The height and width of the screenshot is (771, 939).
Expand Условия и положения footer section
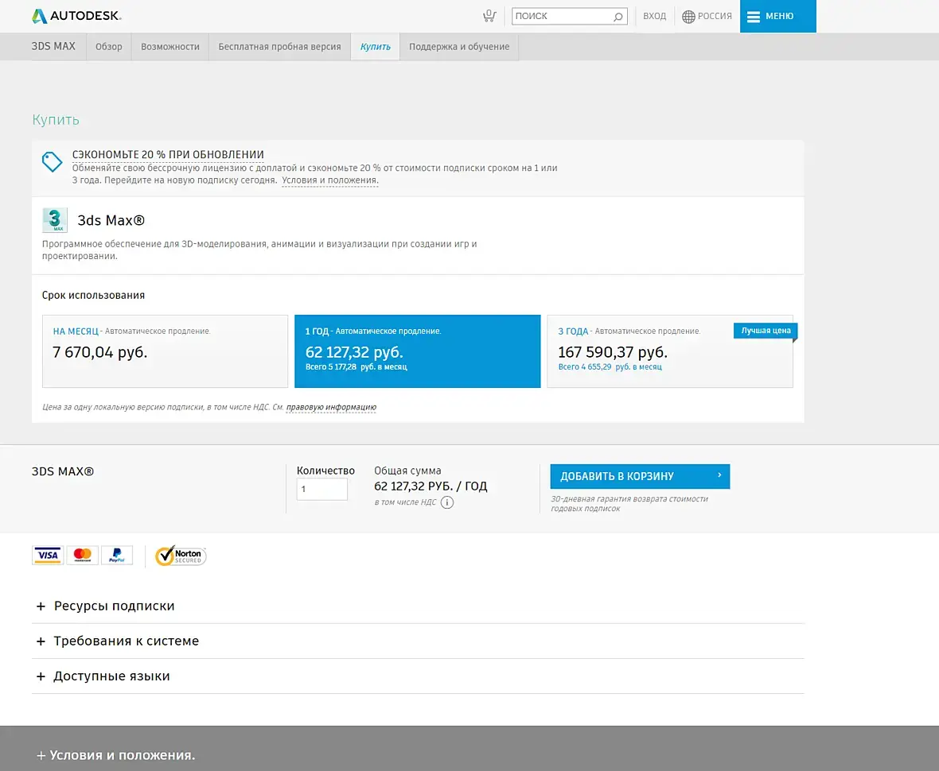point(115,755)
